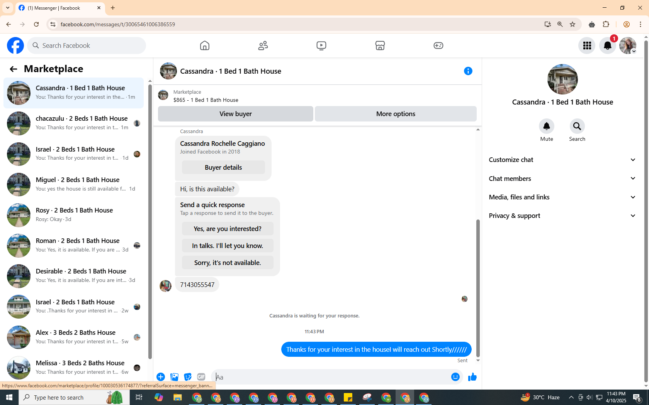Open Sticky Notes on taskbar
The image size is (649, 405).
[x=348, y=397]
